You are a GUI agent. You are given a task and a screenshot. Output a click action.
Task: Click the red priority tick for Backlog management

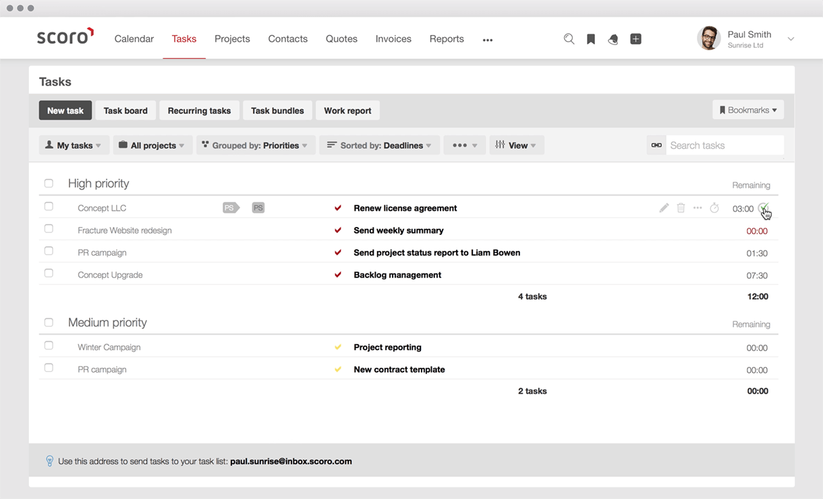pyautogui.click(x=338, y=275)
